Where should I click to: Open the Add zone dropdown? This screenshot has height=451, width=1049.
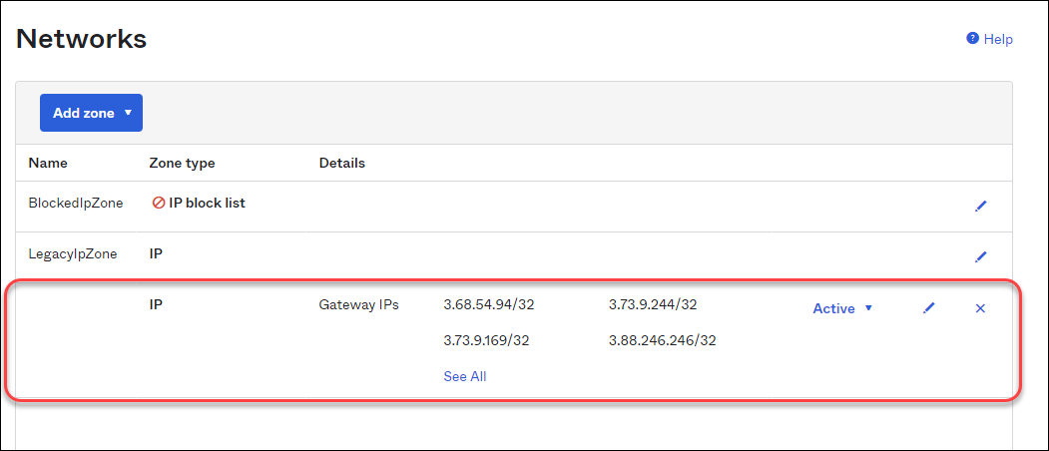click(x=91, y=113)
